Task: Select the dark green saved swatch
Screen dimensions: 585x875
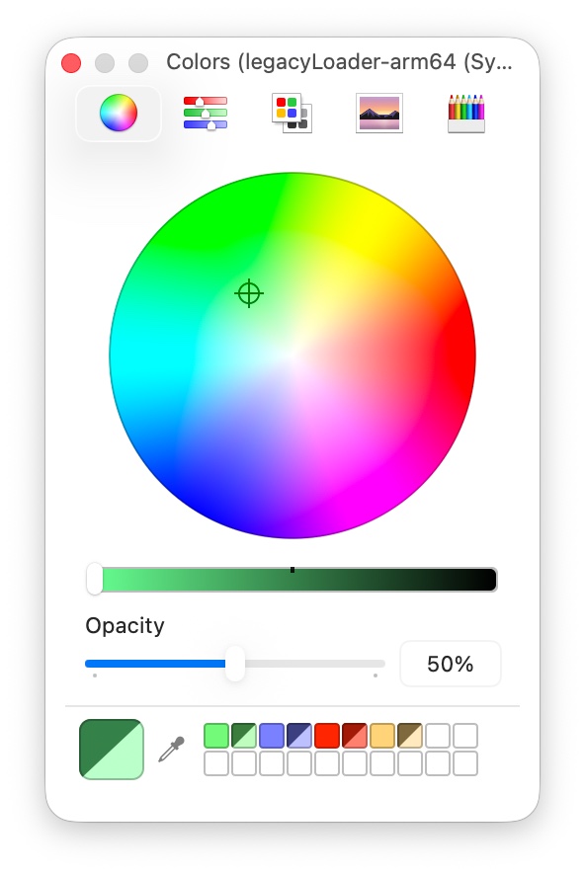Action: coord(241,736)
